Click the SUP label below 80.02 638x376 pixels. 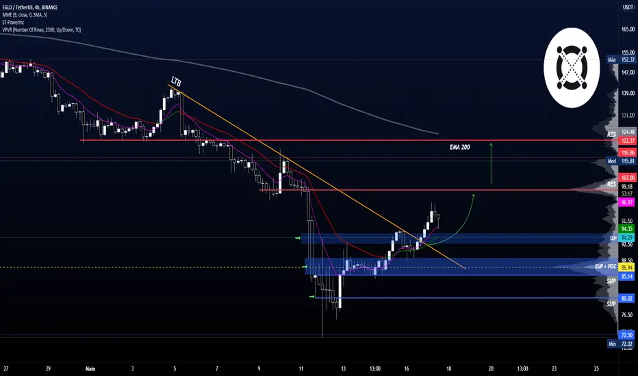point(611,304)
